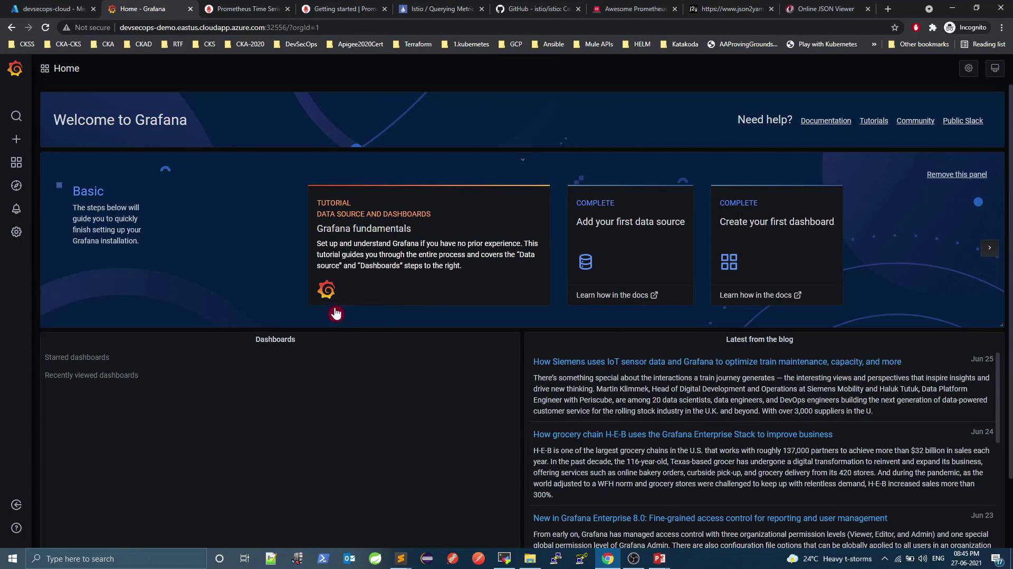
Task: Click the sign-out arrow icon in the sidebar
Action: click(16, 505)
